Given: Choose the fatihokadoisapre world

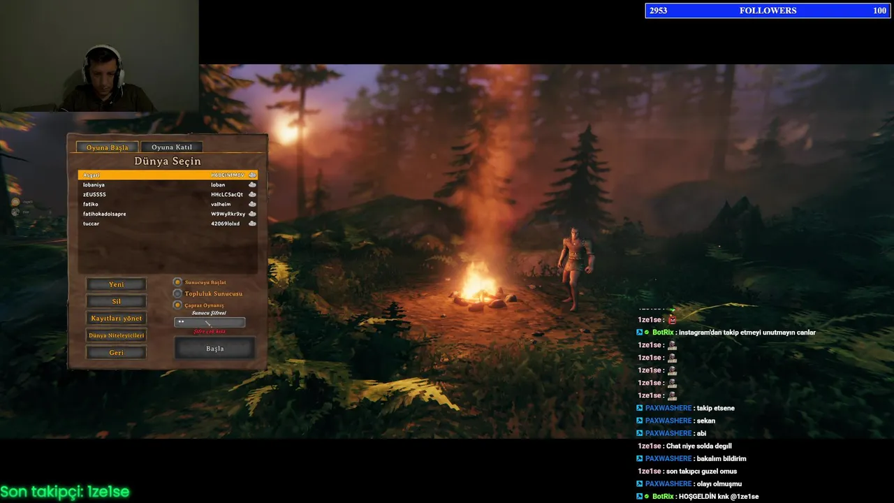Looking at the screenshot, I should tap(168, 214).
